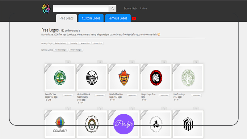The width and height of the screenshot is (247, 139).
Task: Zoom preview above black cube logo
Action: [x=196, y=109]
